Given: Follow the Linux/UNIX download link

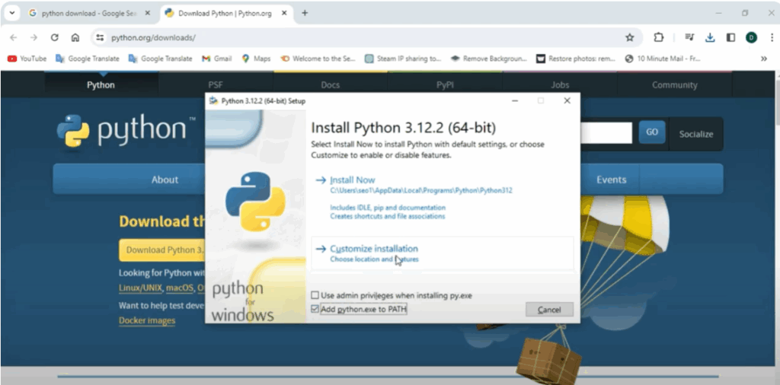Looking at the screenshot, I should 140,288.
